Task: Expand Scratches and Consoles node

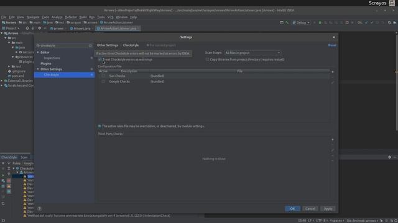Action: [2, 85]
